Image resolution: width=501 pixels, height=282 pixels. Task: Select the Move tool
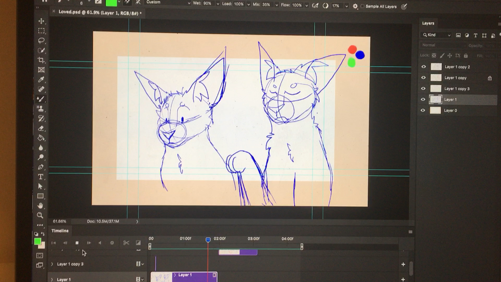(x=41, y=21)
